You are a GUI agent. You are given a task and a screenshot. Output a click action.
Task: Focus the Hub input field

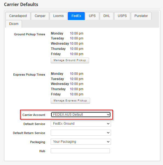coord(80,151)
